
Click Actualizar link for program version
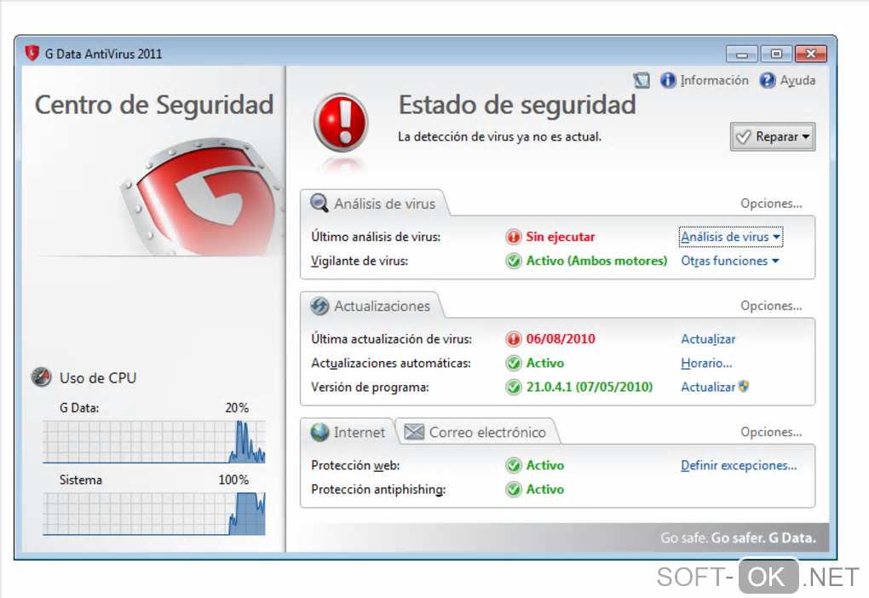tap(708, 387)
